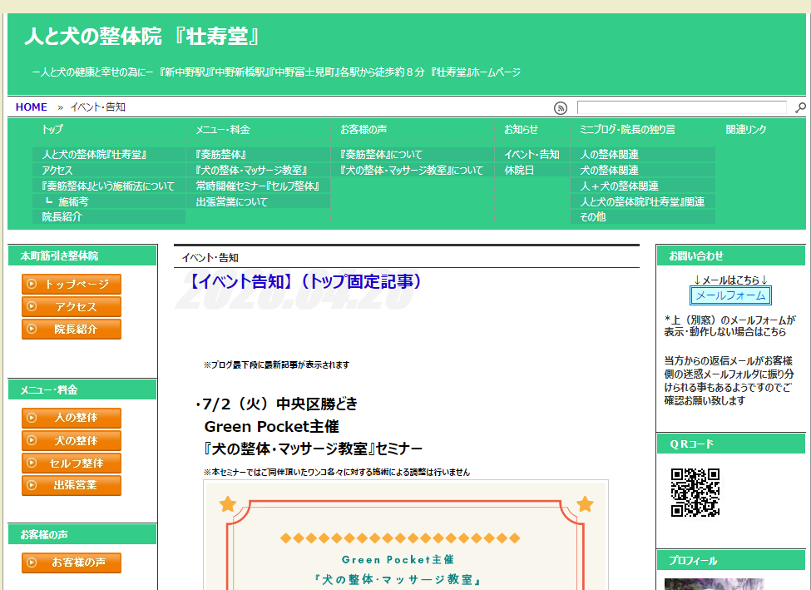This screenshot has width=811, height=590.
Task: Click the ↓メールはこちら↓ text
Action: click(730, 280)
